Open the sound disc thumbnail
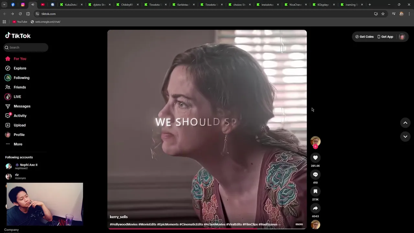Viewport: 414px width, 233px height. [x=315, y=224]
